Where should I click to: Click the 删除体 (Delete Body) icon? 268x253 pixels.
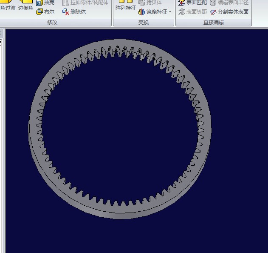(66, 12)
